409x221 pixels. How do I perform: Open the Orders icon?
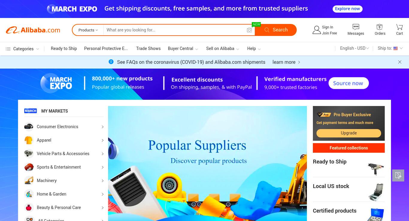(380, 27)
